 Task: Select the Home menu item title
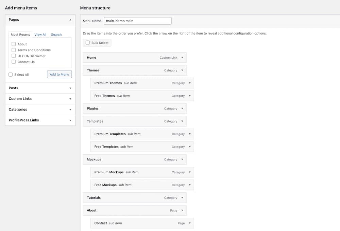[91, 58]
